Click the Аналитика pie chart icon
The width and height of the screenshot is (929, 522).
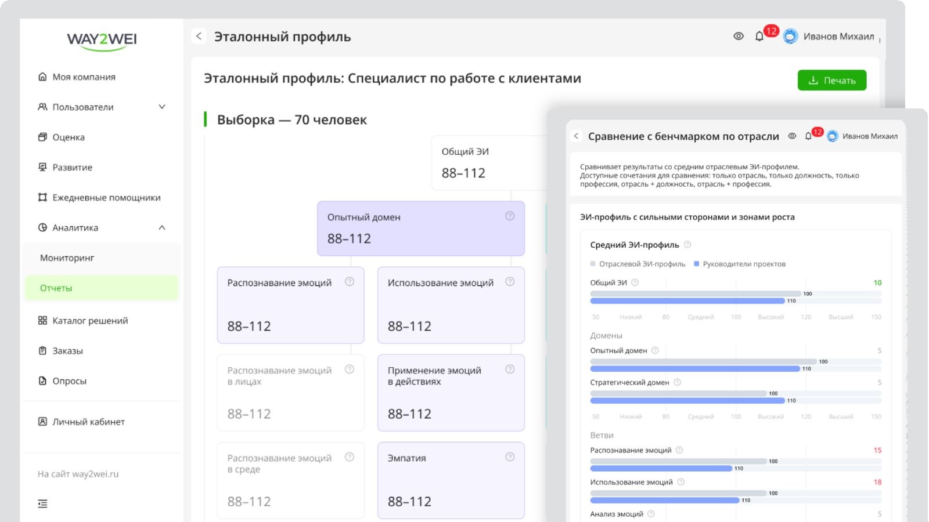point(42,227)
